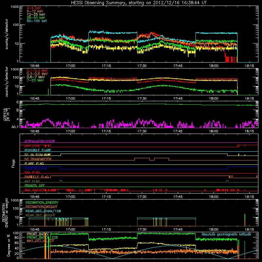Click the vertical Flags axis title
The height and width of the screenshot is (262, 262).
tap(13, 163)
